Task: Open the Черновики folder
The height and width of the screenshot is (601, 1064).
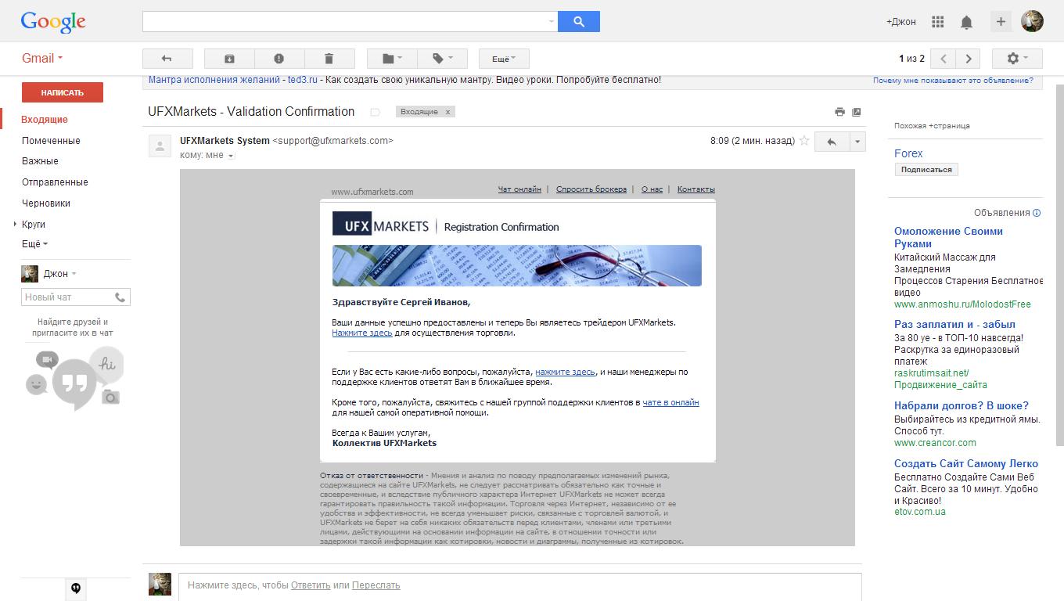Action: coord(46,203)
